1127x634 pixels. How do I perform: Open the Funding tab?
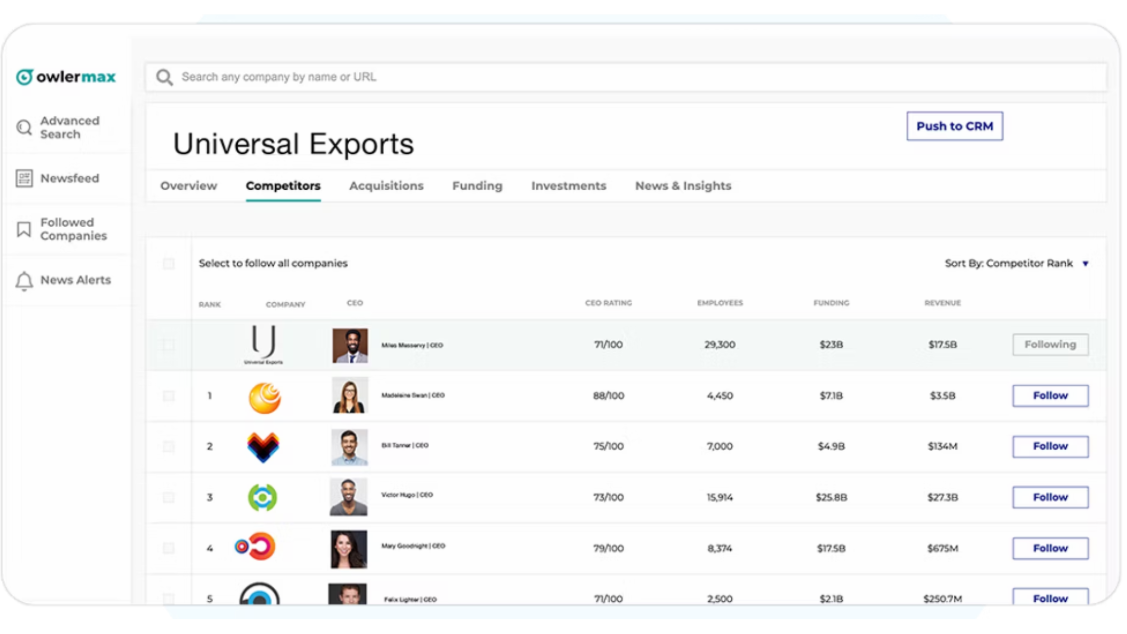pyautogui.click(x=477, y=186)
